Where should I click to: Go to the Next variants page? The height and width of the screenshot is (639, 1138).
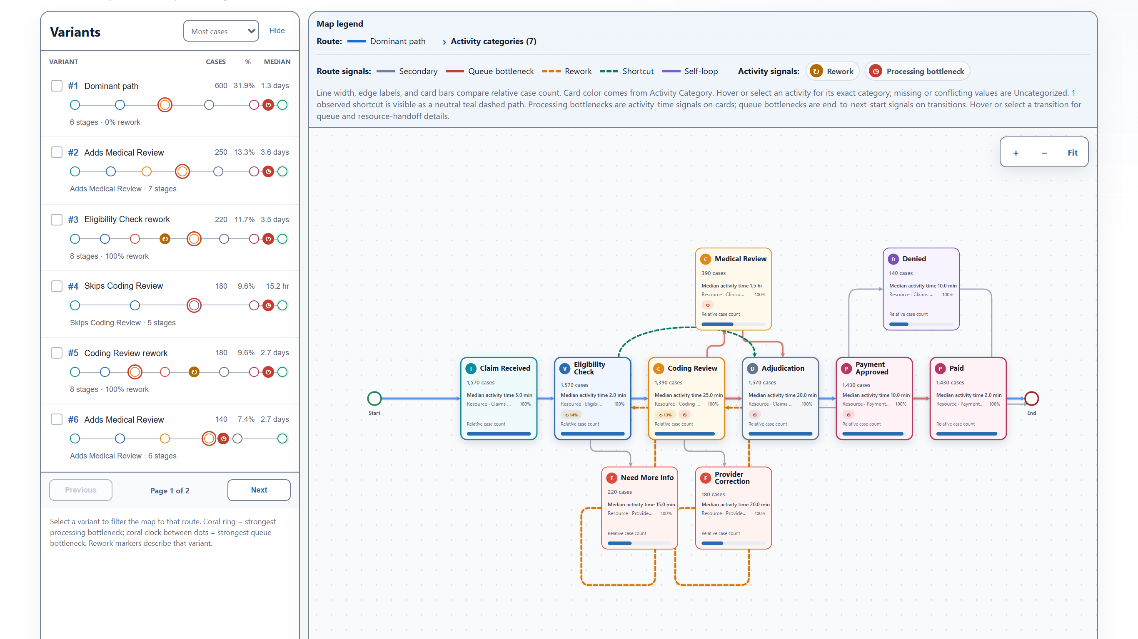click(259, 490)
